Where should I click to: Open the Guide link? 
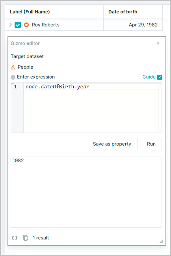(149, 77)
